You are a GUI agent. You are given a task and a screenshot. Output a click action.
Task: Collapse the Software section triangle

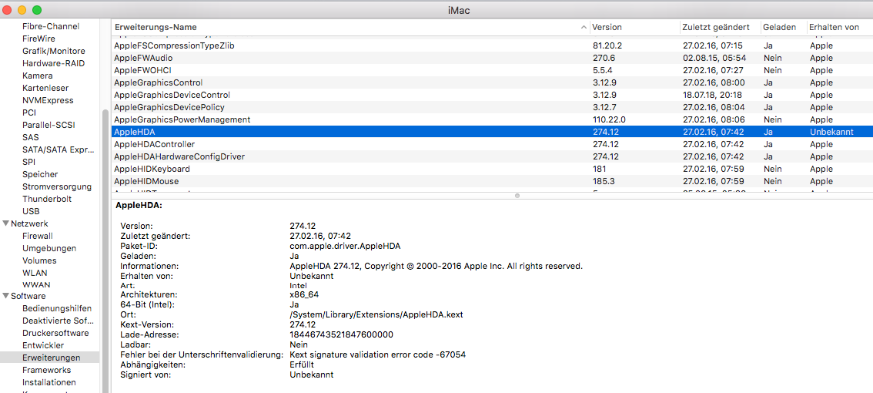[x=5, y=296]
